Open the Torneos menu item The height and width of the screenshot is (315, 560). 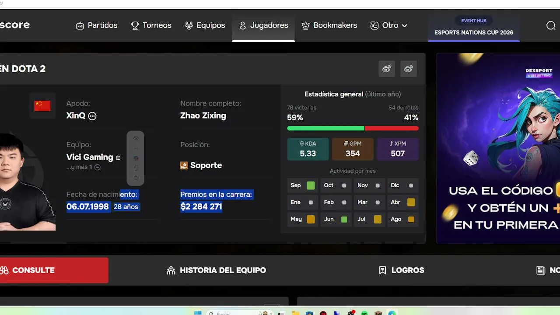(151, 25)
